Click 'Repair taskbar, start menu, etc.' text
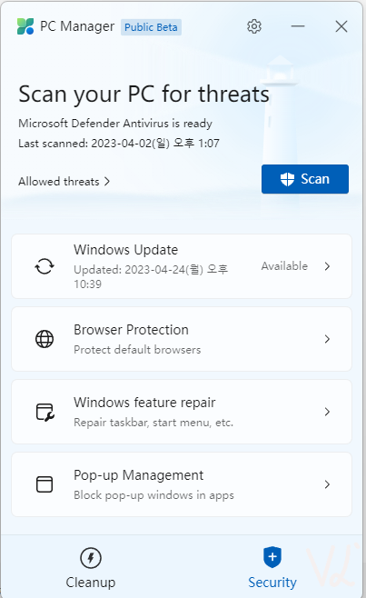The width and height of the screenshot is (366, 598). pos(153,423)
